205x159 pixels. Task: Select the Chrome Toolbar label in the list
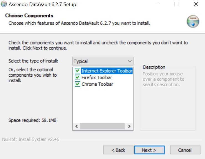tap(97, 84)
